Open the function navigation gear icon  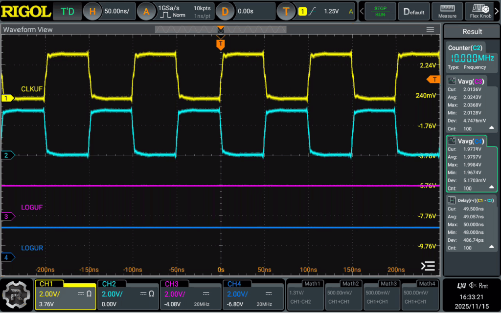(x=16, y=295)
